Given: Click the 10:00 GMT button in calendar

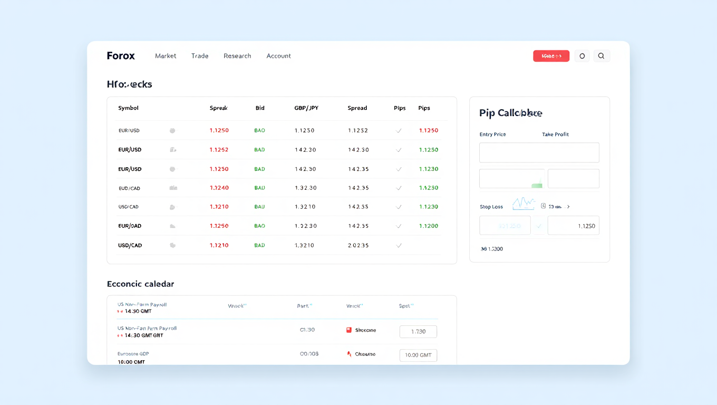Looking at the screenshot, I should click(418, 355).
